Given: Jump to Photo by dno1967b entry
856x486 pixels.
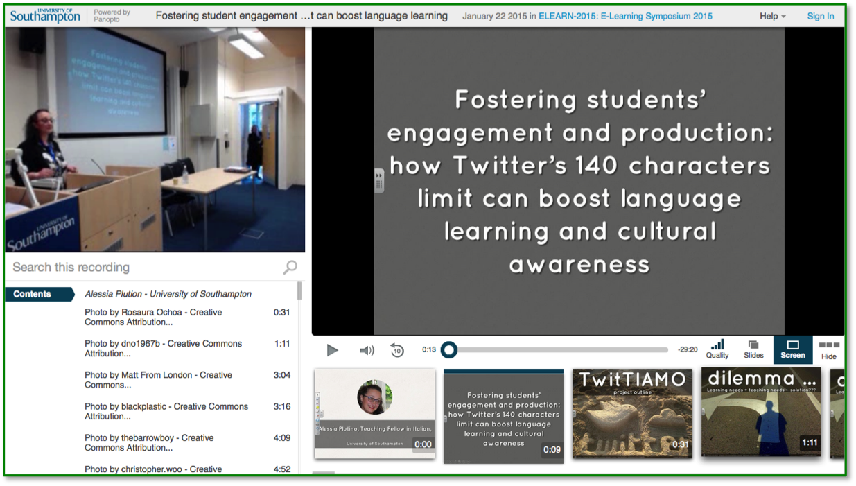Looking at the screenshot, I should click(187, 348).
